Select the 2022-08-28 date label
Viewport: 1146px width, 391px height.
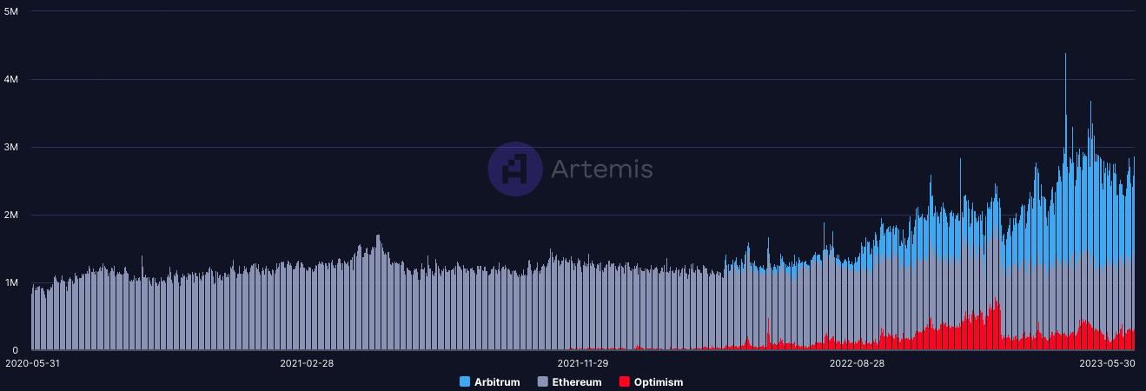tap(857, 363)
